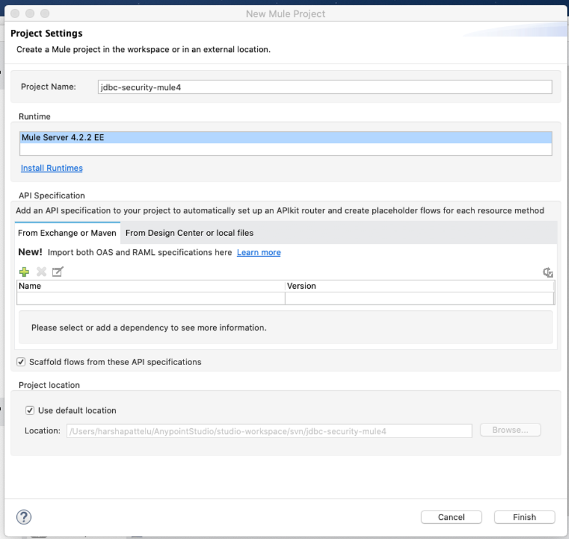Image resolution: width=569 pixels, height=539 pixels.
Task: Click the green plus add dependency icon
Action: (25, 272)
